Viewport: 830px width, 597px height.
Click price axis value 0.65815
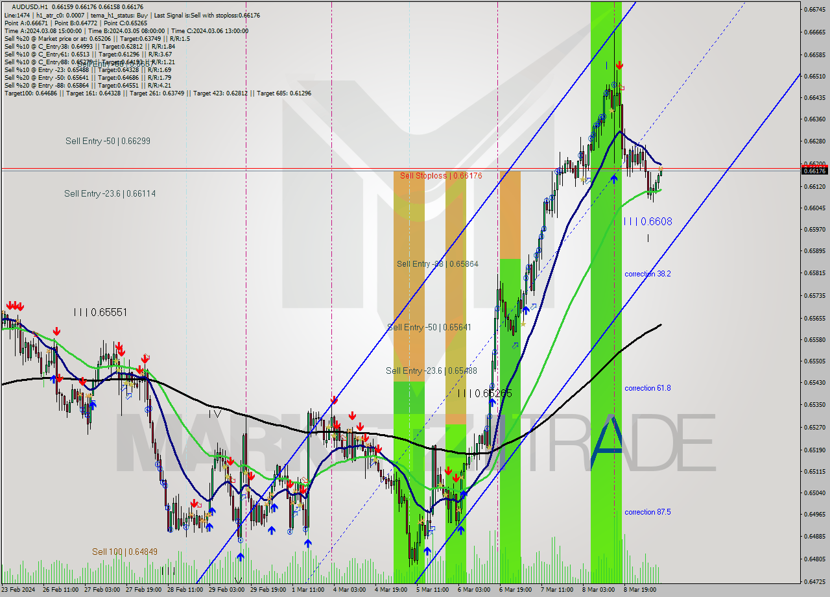click(814, 273)
